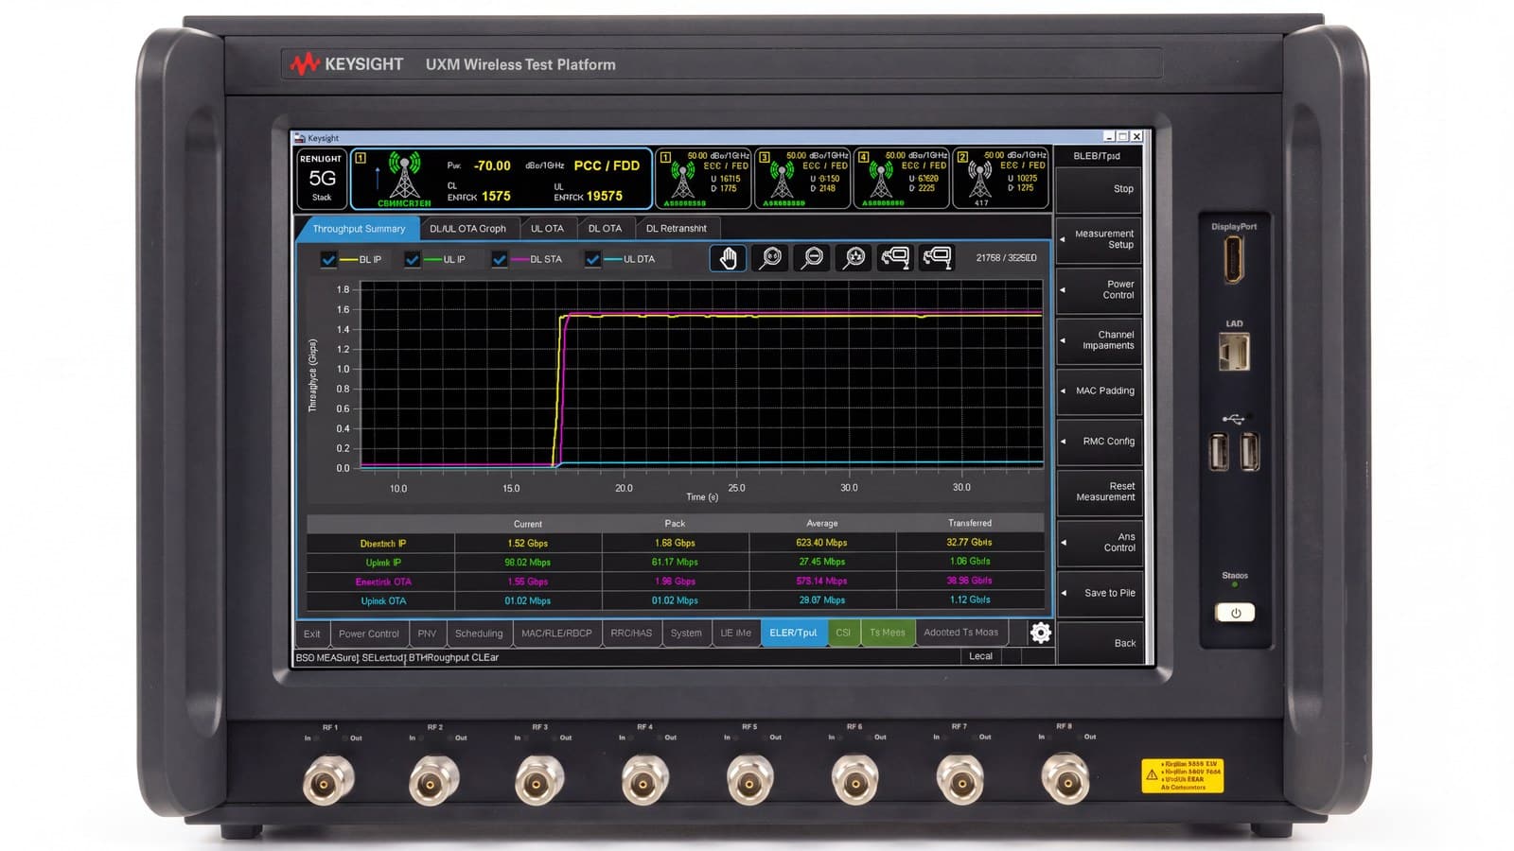Viewport: 1514px width, 851px height.
Task: Open the Scheduling bottom tab
Action: [x=479, y=634]
